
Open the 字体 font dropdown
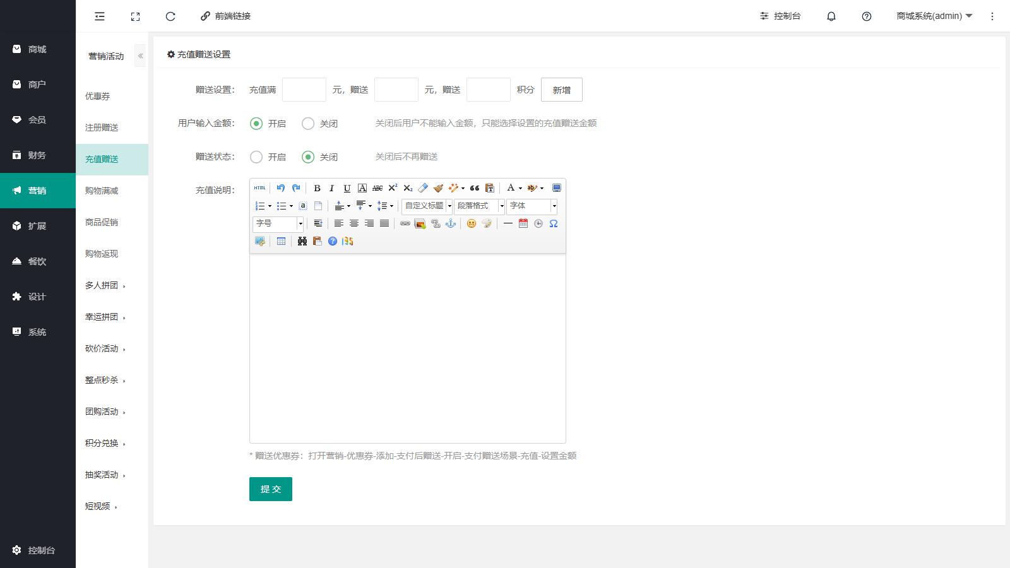coord(532,206)
